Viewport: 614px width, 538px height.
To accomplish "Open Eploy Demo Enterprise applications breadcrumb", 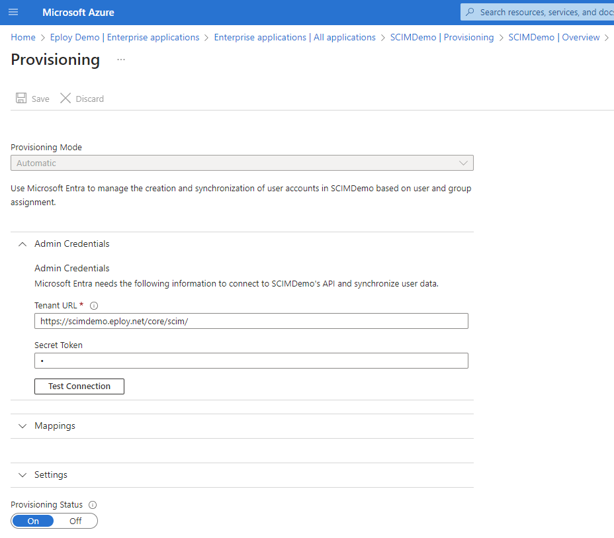I will point(124,37).
